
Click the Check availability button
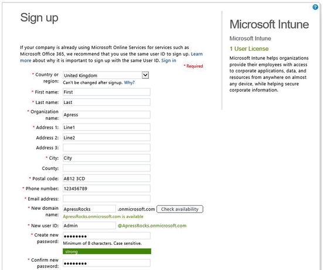pos(179,209)
